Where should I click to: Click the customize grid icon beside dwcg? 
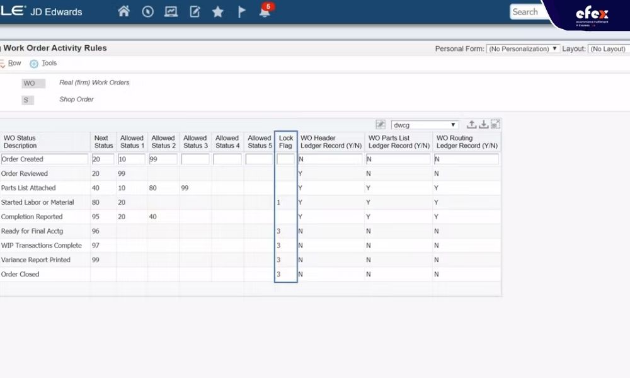click(x=380, y=125)
